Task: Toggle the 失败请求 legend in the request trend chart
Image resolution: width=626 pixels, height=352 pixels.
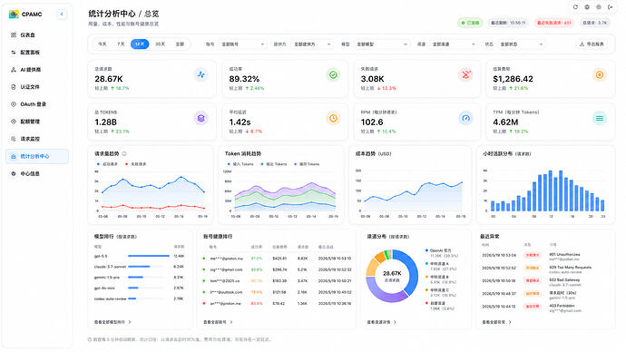Action: [136, 164]
